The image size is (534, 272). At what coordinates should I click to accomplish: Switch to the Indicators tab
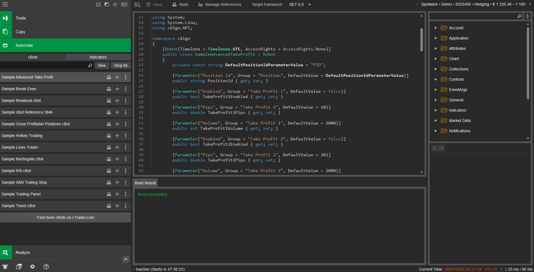click(98, 57)
